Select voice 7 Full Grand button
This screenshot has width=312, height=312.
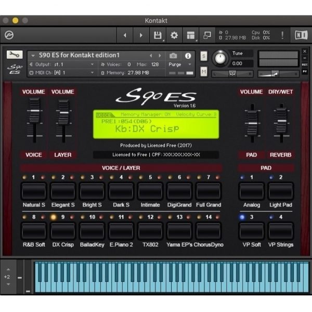click(x=209, y=191)
